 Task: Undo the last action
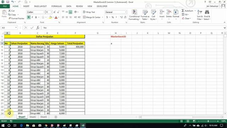(x=13, y=2)
